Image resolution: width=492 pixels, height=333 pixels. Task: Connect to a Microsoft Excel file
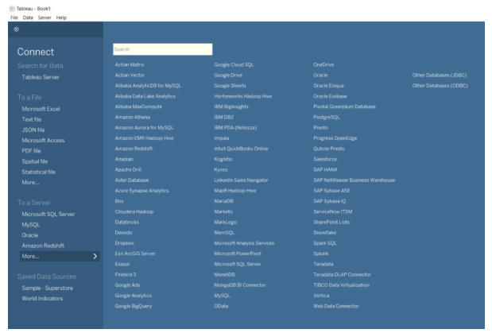pos(41,109)
